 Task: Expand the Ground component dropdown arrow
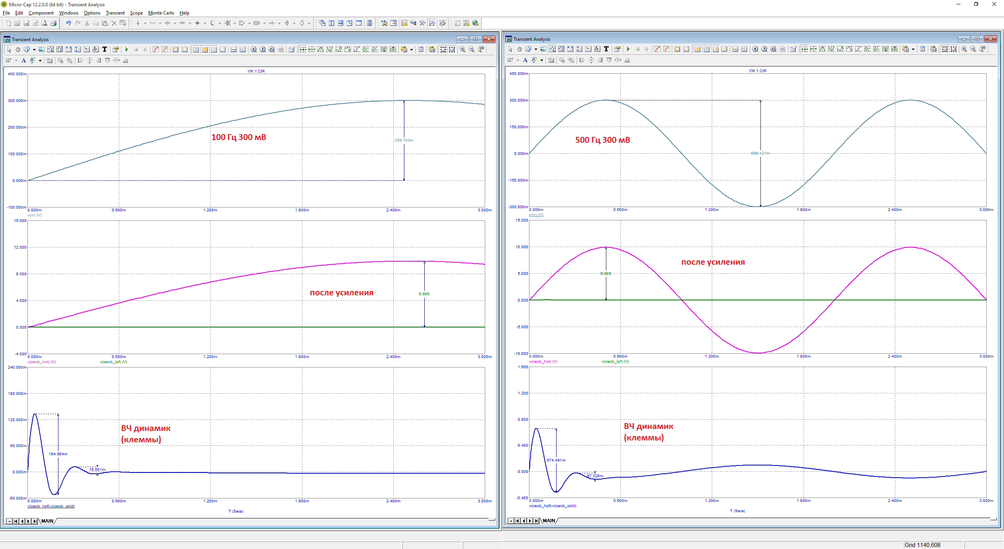click(x=145, y=24)
